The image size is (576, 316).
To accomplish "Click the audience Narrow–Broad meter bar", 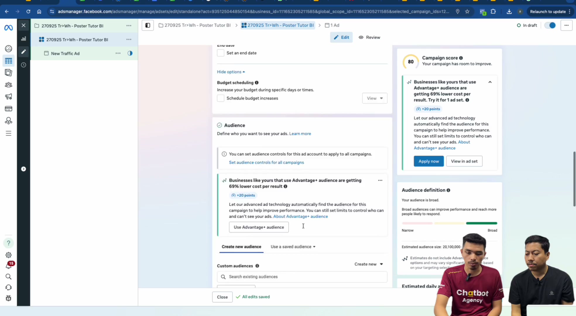I will pyautogui.click(x=449, y=223).
